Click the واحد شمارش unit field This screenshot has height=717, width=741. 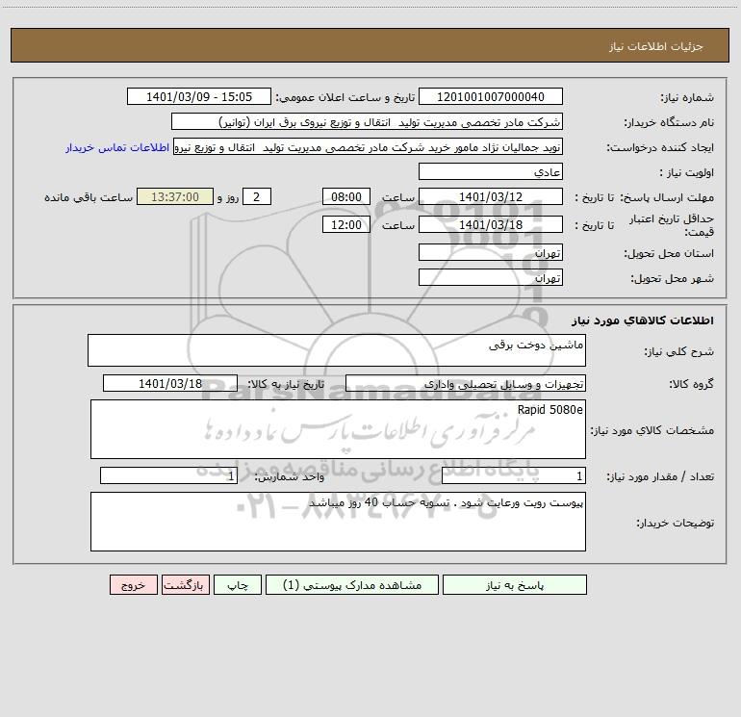tap(168, 475)
